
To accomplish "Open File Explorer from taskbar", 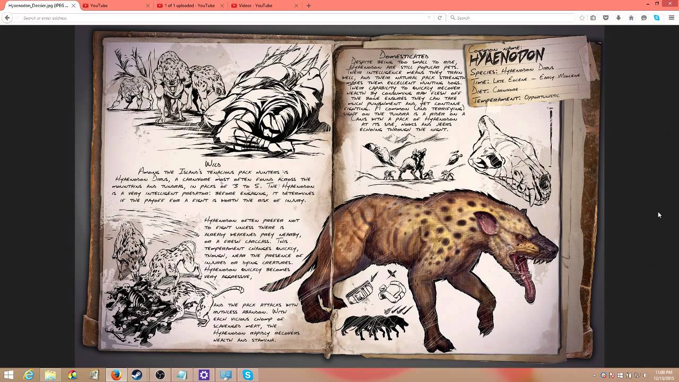I will pos(50,375).
